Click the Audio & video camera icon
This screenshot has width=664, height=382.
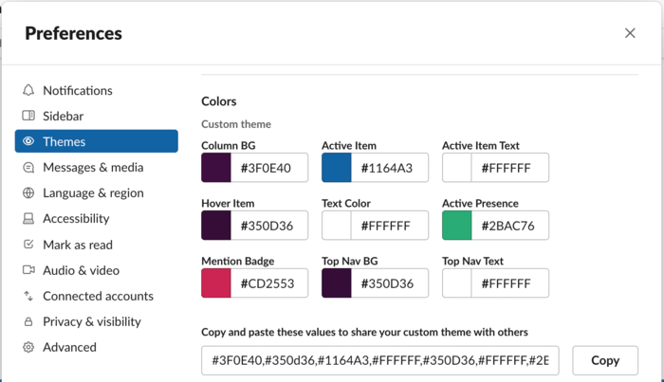click(x=28, y=270)
